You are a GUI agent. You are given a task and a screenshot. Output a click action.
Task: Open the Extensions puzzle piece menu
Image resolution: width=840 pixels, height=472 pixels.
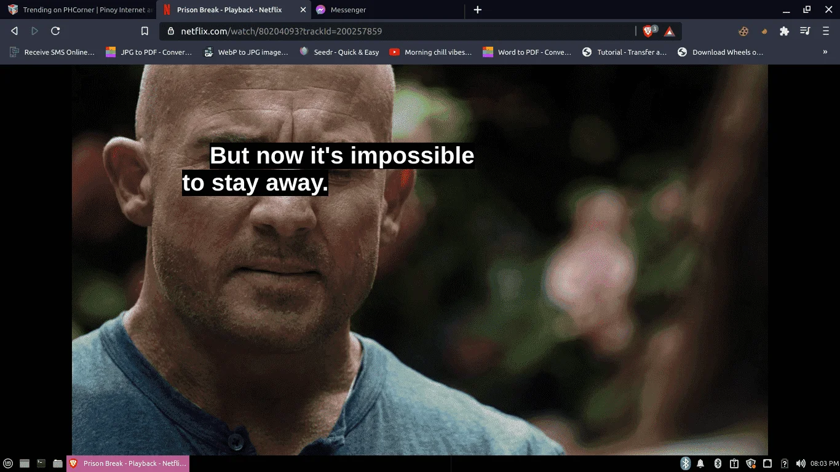point(784,31)
